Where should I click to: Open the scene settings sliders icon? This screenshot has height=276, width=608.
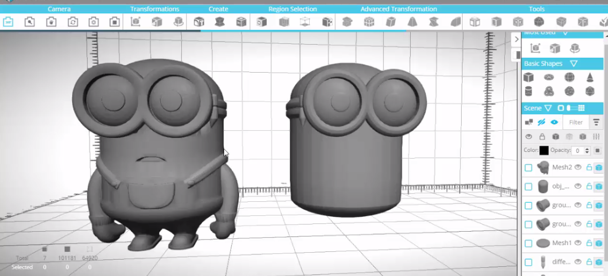596,136
